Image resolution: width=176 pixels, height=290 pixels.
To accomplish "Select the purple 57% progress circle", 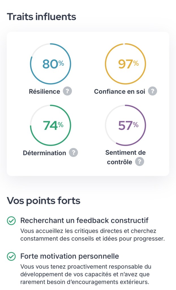I will [x=125, y=125].
